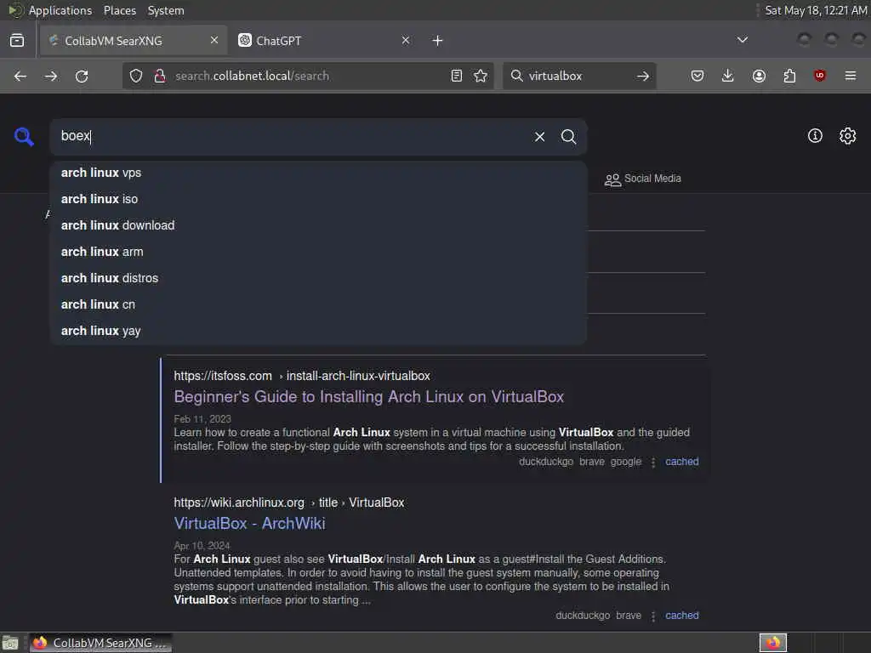Open the Firefox account icon
Viewport: 871px width, 653px height.
point(759,76)
